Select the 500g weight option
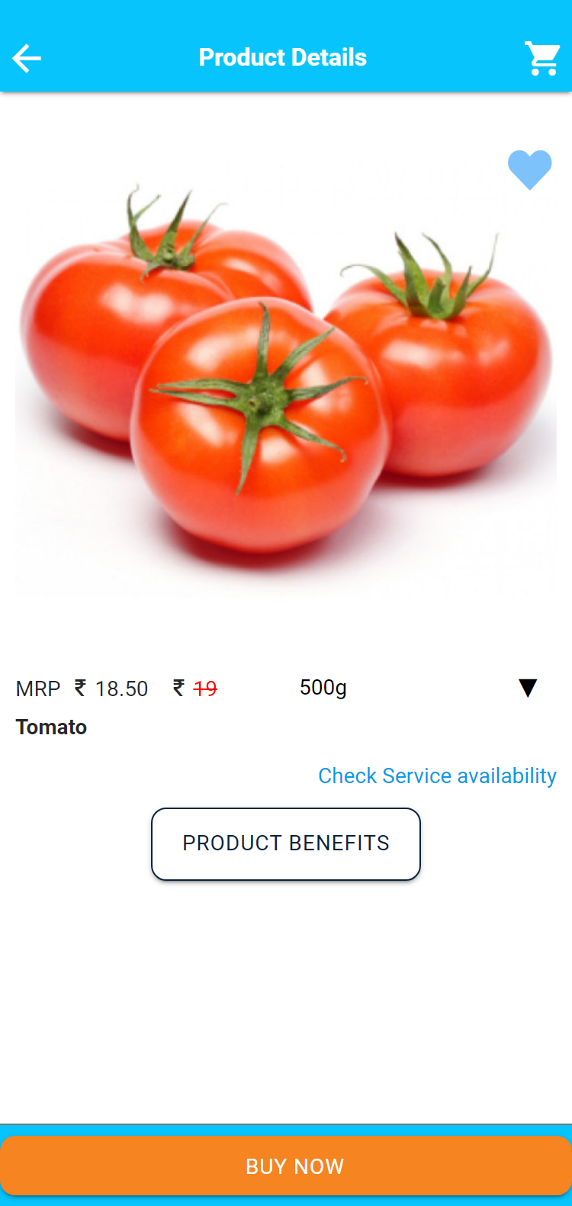 323,688
